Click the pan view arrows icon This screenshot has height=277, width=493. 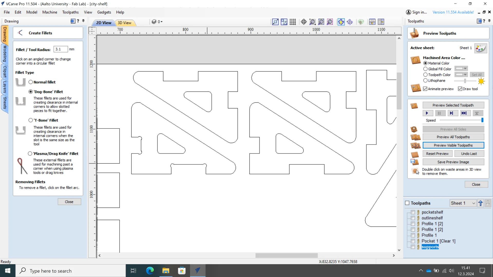click(304, 22)
